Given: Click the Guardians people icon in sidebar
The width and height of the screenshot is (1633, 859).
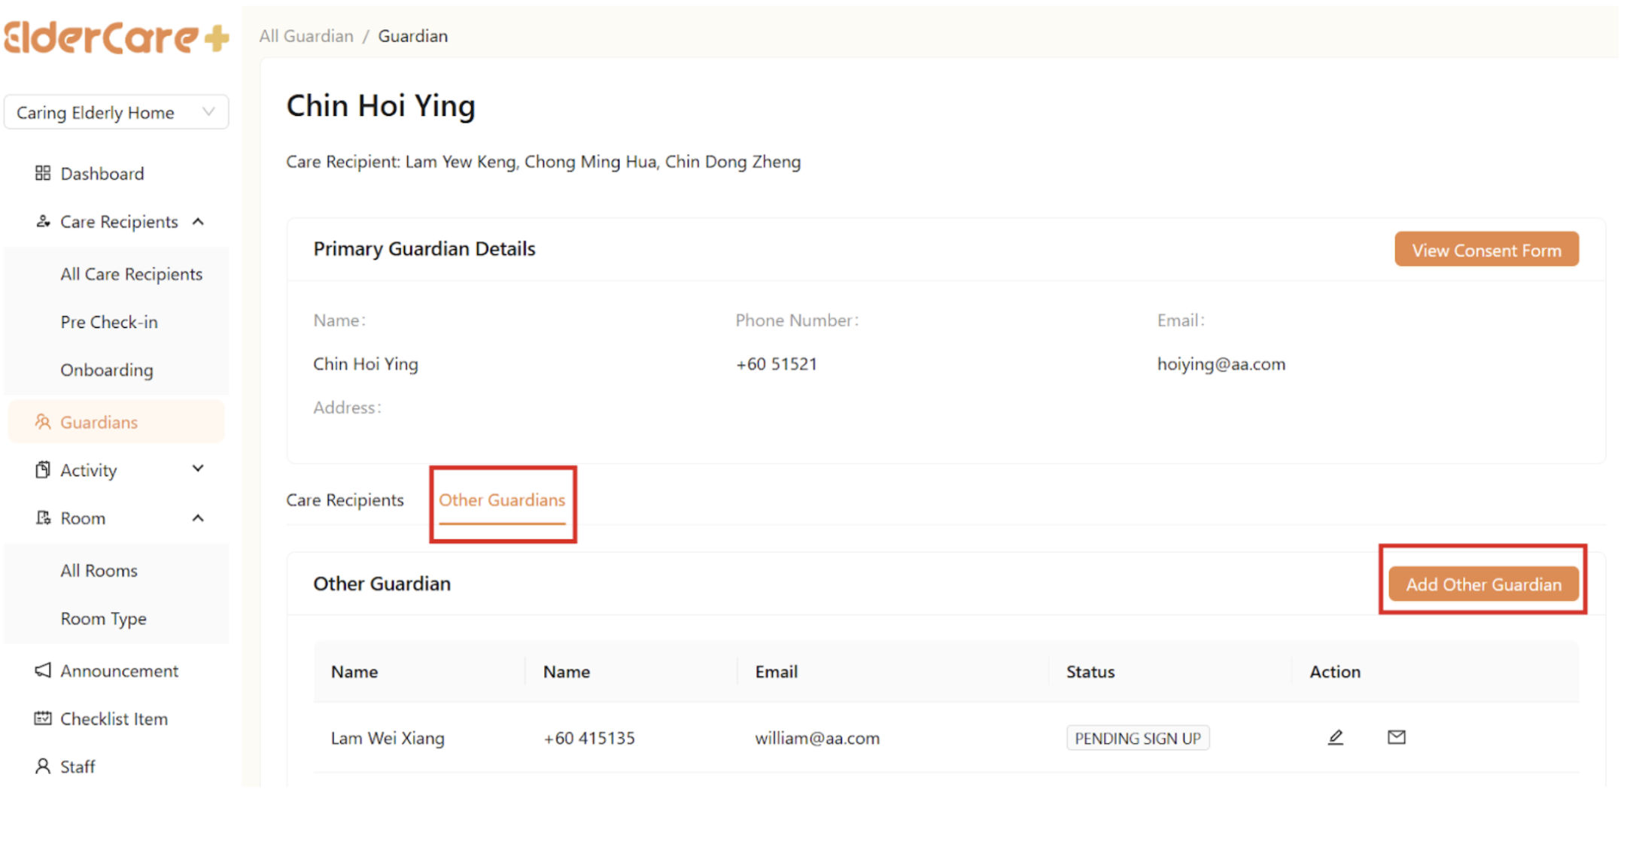Looking at the screenshot, I should pos(43,422).
